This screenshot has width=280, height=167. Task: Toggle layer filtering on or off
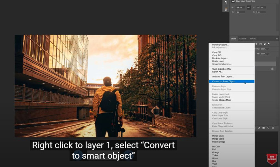pyautogui.click(x=269, y=44)
